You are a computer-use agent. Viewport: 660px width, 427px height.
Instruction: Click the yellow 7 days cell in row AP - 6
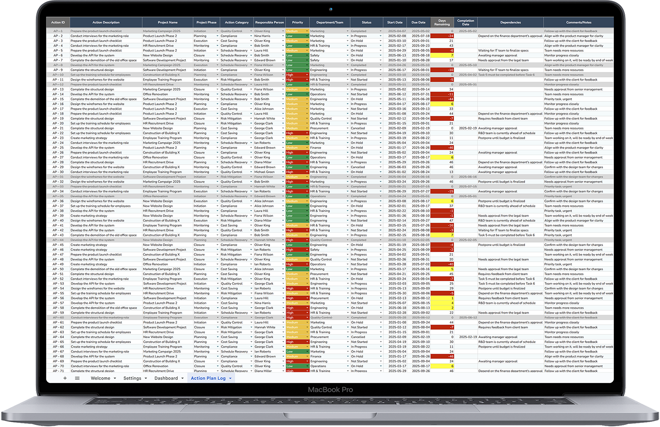click(442, 56)
